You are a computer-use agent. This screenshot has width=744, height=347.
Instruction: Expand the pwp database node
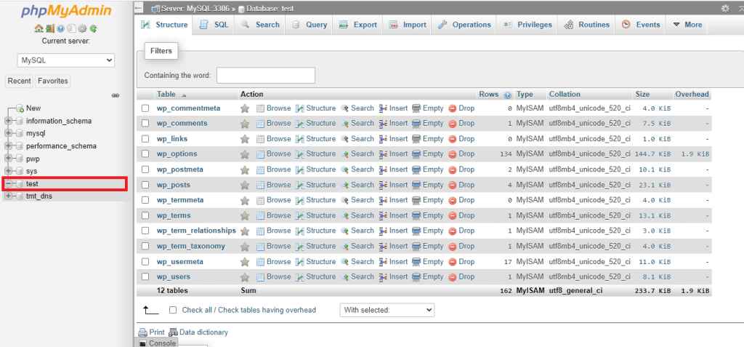point(8,159)
